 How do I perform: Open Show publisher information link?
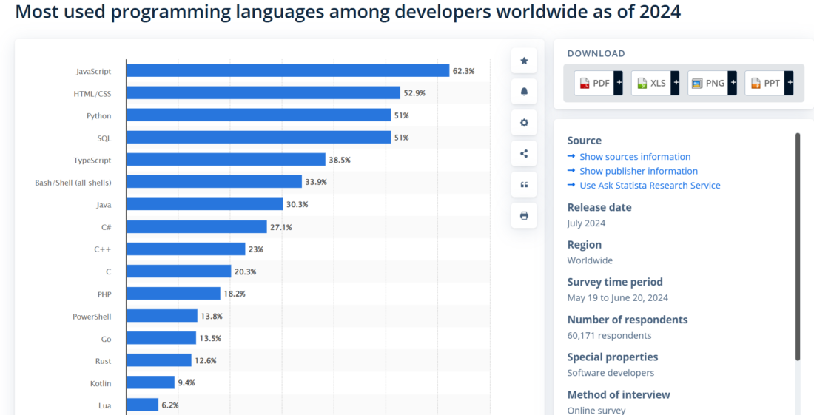point(638,171)
